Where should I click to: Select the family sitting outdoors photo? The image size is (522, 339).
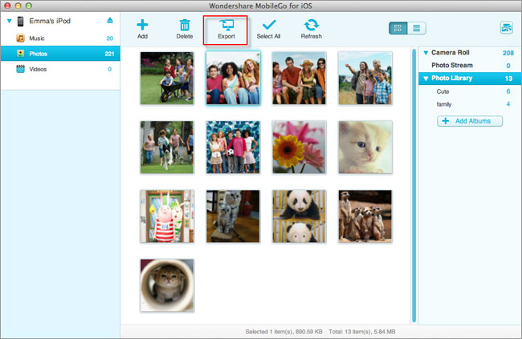coord(299,78)
